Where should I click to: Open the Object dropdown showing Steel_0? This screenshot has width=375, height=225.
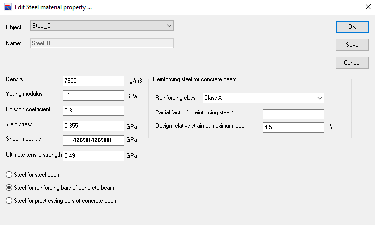tap(101, 26)
